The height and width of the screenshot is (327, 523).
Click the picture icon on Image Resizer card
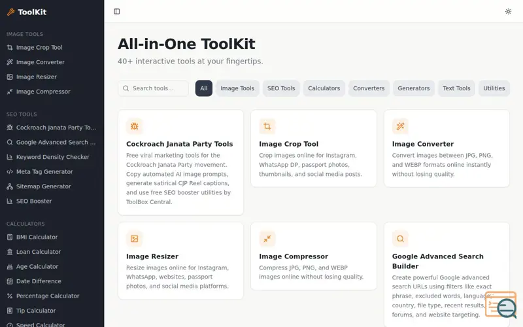pyautogui.click(x=135, y=239)
